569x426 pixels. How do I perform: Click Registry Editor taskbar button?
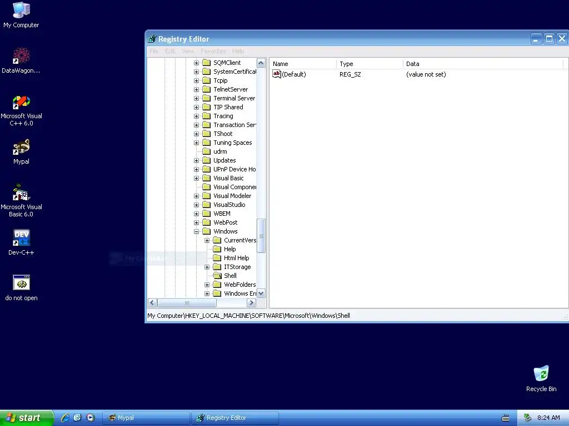point(235,418)
